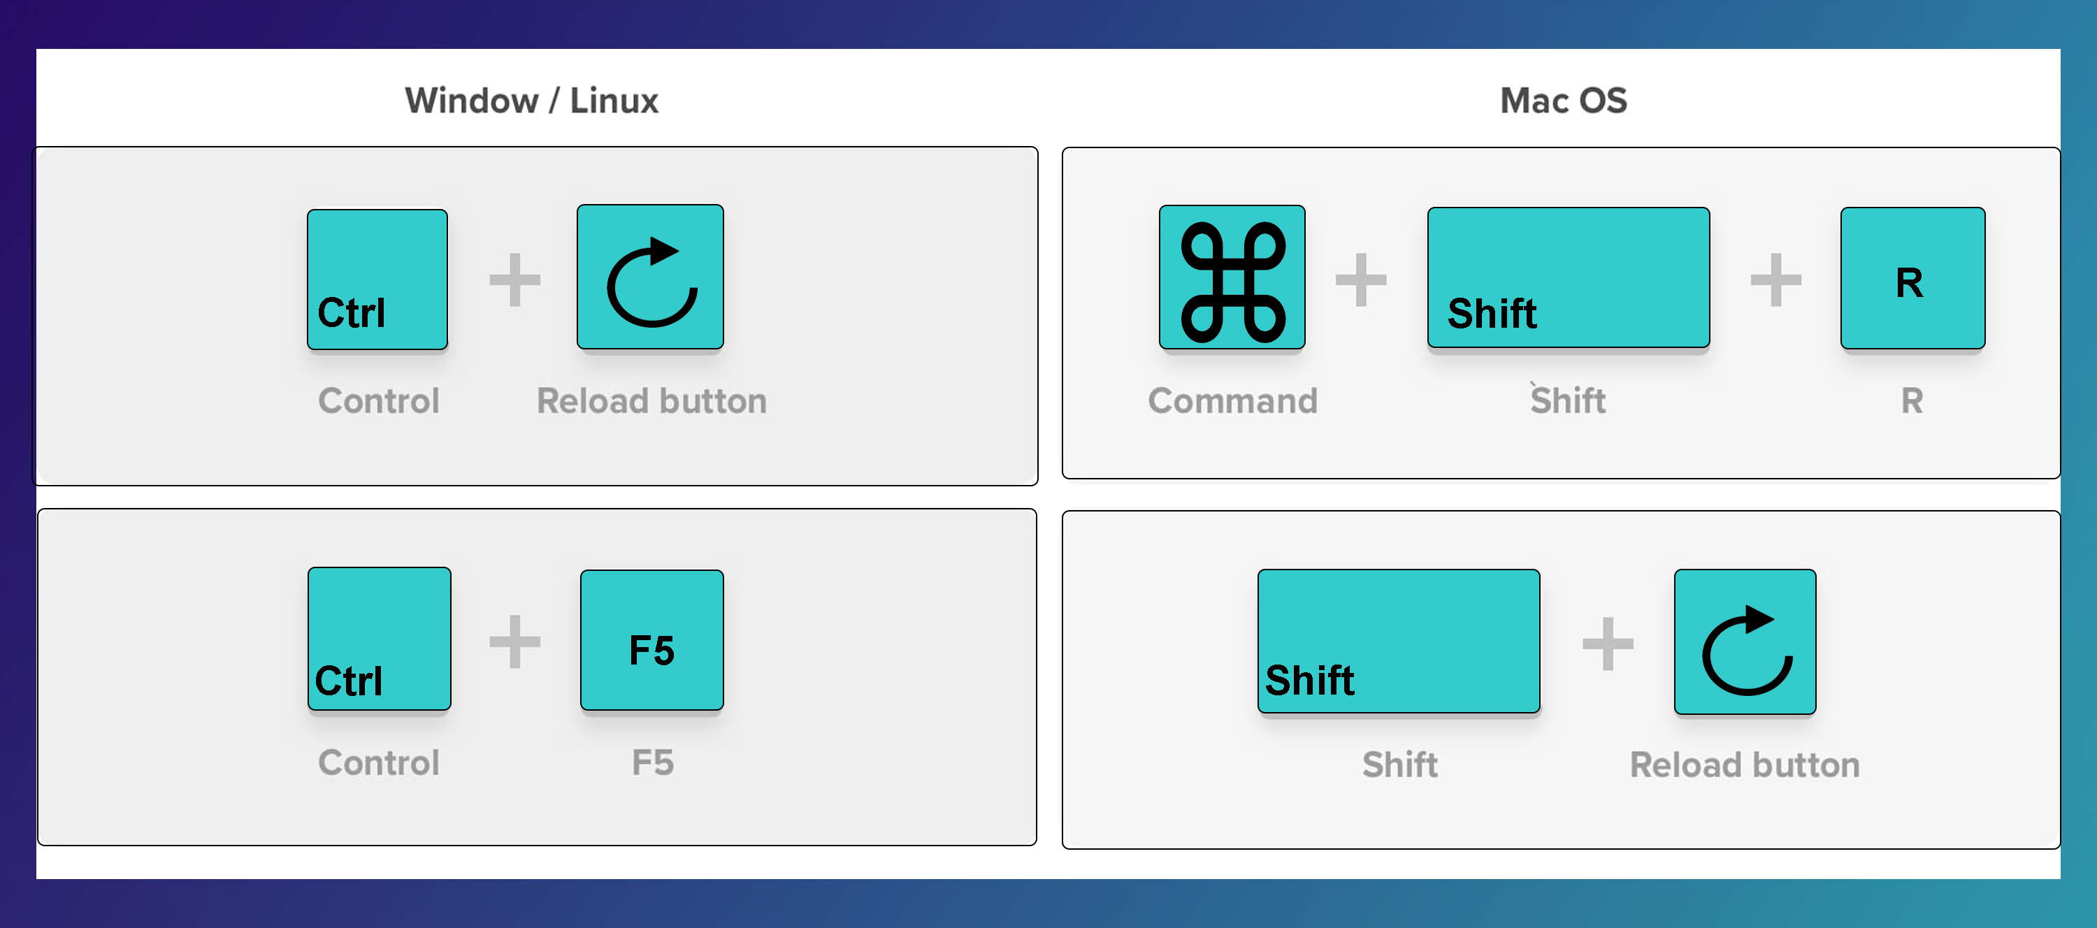The image size is (2097, 928).
Task: Click the Control caption in the top-left panel
Action: pyautogui.click(x=379, y=400)
